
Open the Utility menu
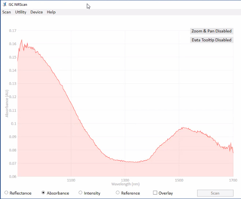pos(21,12)
